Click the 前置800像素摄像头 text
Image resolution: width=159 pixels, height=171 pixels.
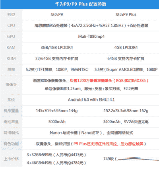[49, 80]
